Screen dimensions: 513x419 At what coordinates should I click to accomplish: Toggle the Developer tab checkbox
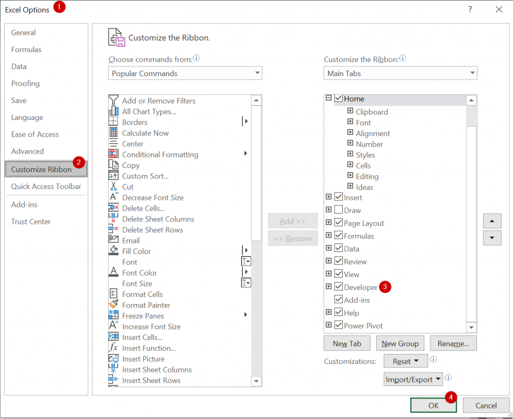click(339, 286)
